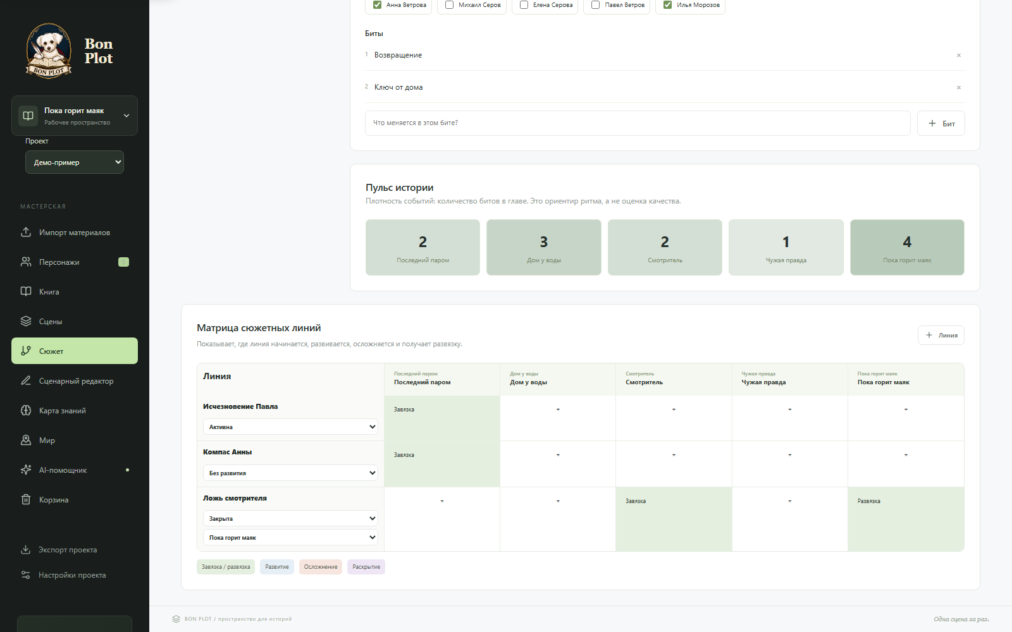Open the Карта знаний section

(75, 410)
